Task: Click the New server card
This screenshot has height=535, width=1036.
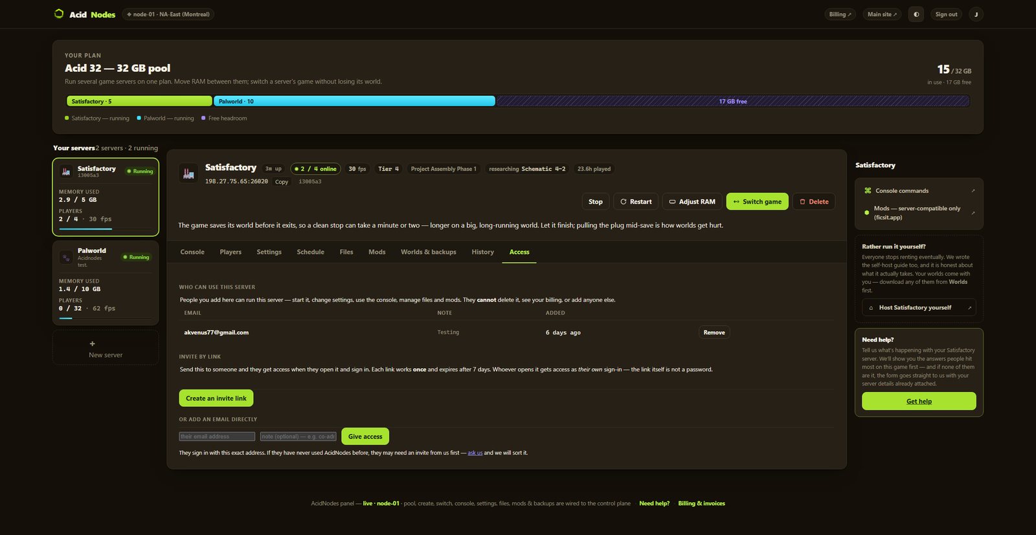Action: pos(106,348)
